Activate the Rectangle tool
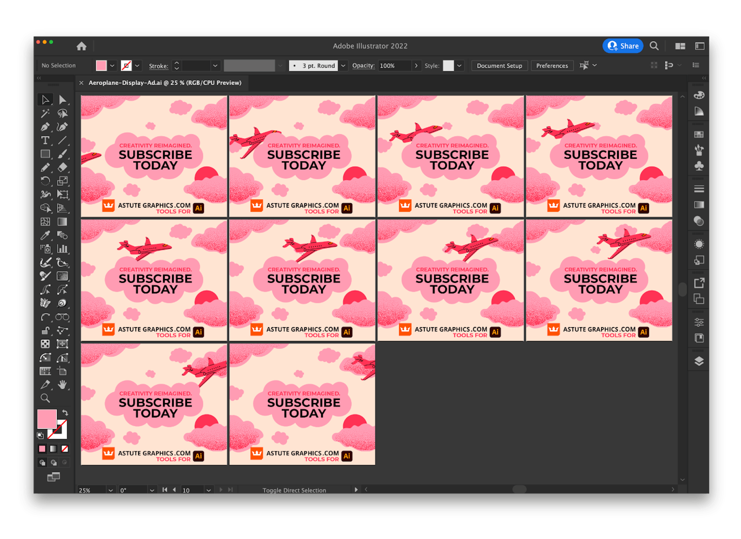 tap(46, 154)
